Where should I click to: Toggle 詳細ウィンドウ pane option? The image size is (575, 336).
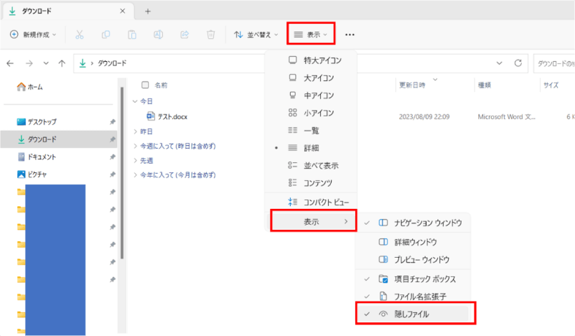[413, 242]
